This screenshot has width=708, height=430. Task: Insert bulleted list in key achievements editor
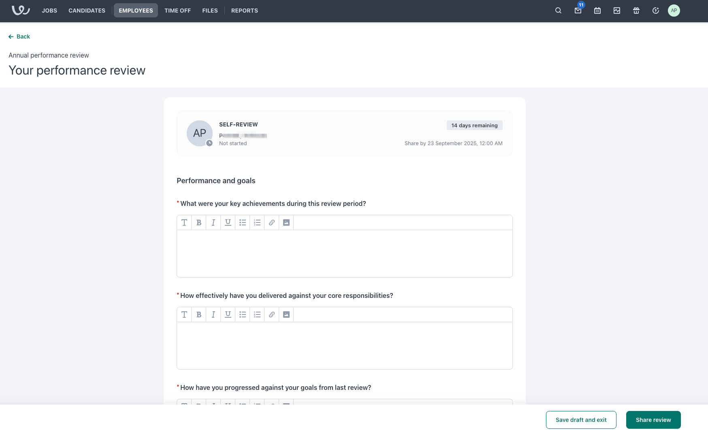point(243,222)
